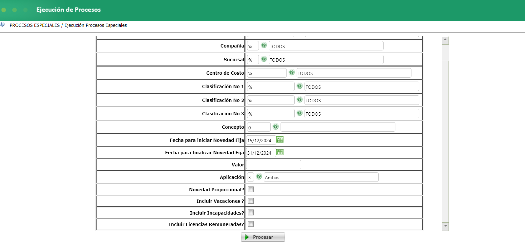Click the scrollbar up arrow
This screenshot has height=247, width=525.
pos(445,40)
